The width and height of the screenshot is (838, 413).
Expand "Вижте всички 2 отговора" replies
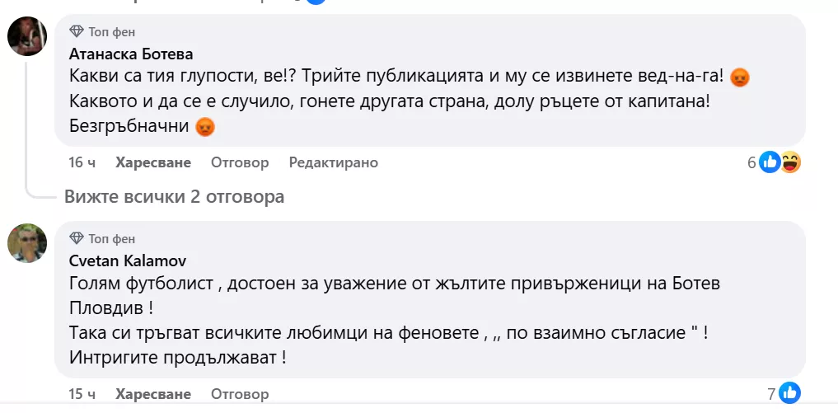point(174,196)
